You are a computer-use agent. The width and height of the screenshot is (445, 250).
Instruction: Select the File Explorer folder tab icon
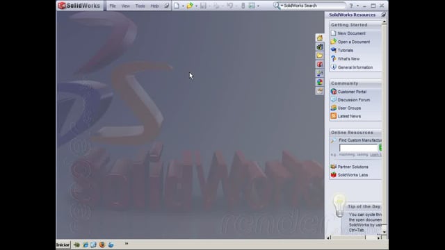320,56
